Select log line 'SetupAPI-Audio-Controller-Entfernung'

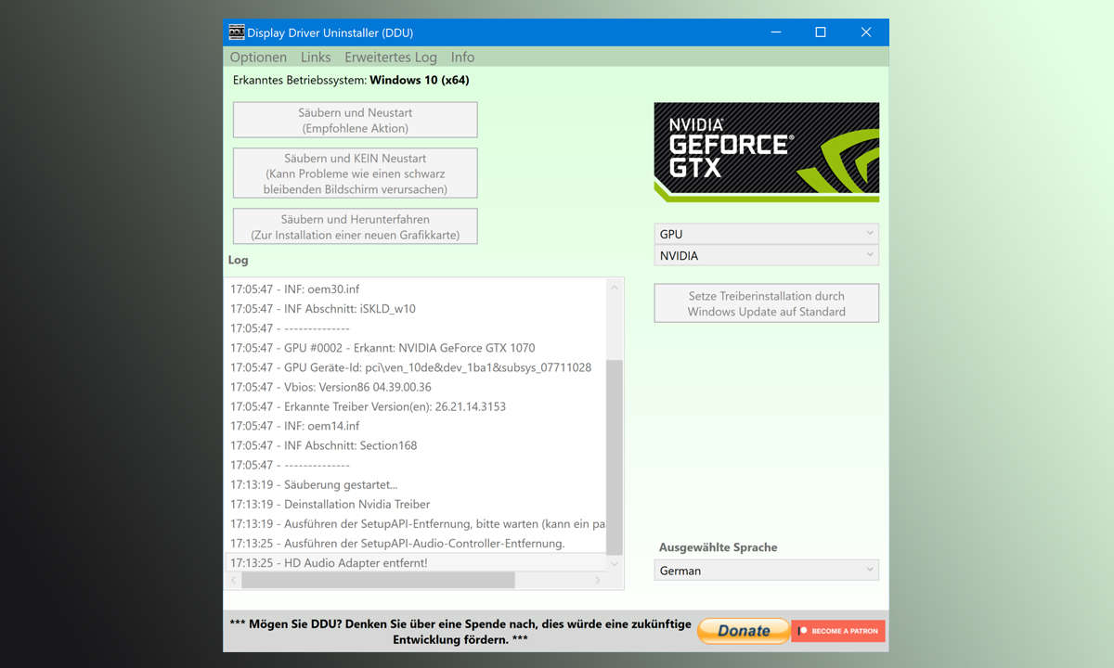coord(415,543)
